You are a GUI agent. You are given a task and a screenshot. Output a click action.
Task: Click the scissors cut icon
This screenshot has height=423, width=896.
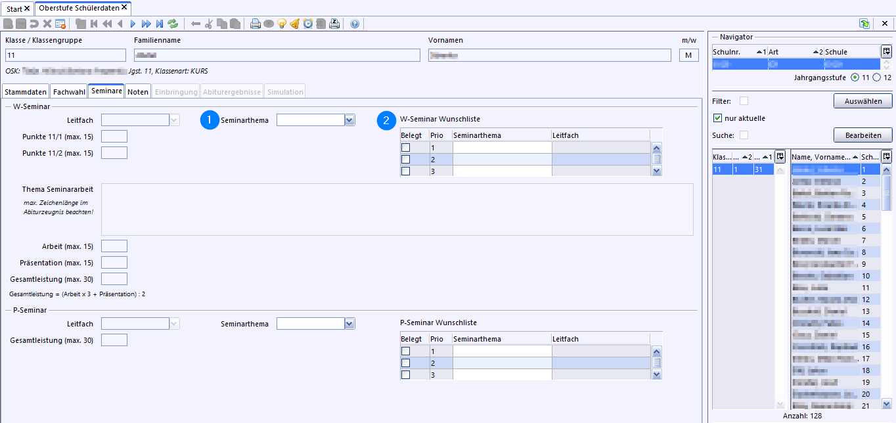(x=208, y=24)
